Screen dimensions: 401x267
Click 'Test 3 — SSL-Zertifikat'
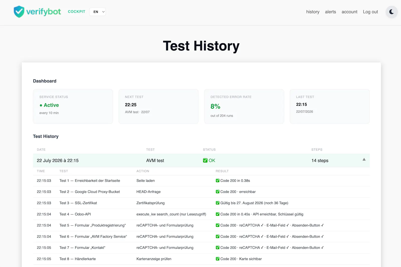(78, 203)
